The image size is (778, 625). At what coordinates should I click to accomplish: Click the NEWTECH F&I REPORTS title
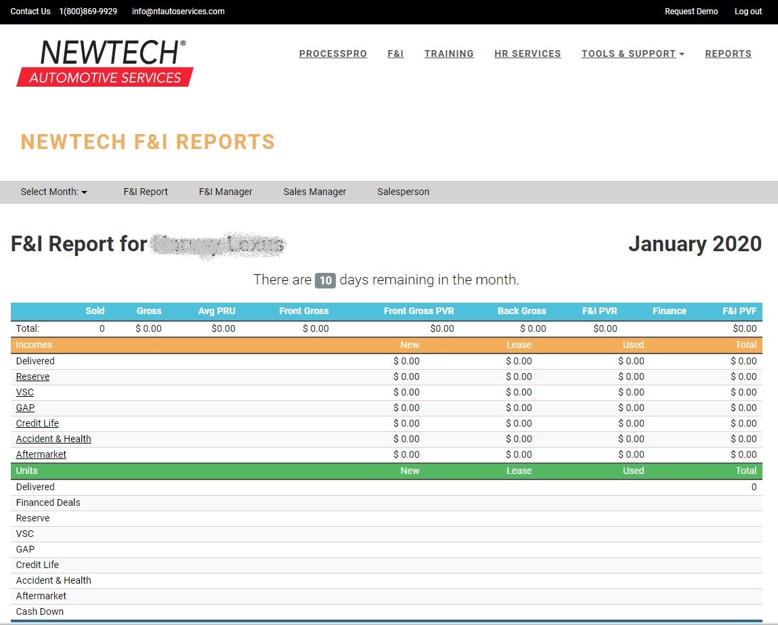[x=148, y=142]
